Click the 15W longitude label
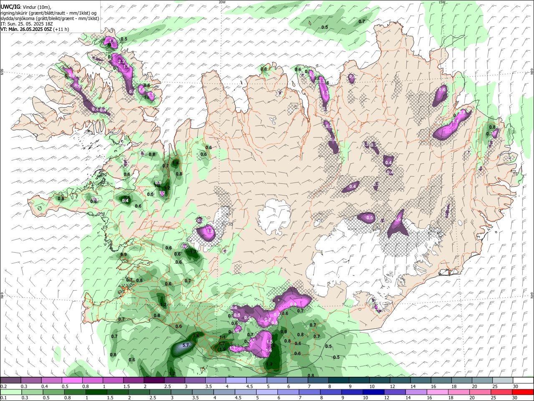This screenshot has height=401, width=534. pyautogui.click(x=442, y=2)
